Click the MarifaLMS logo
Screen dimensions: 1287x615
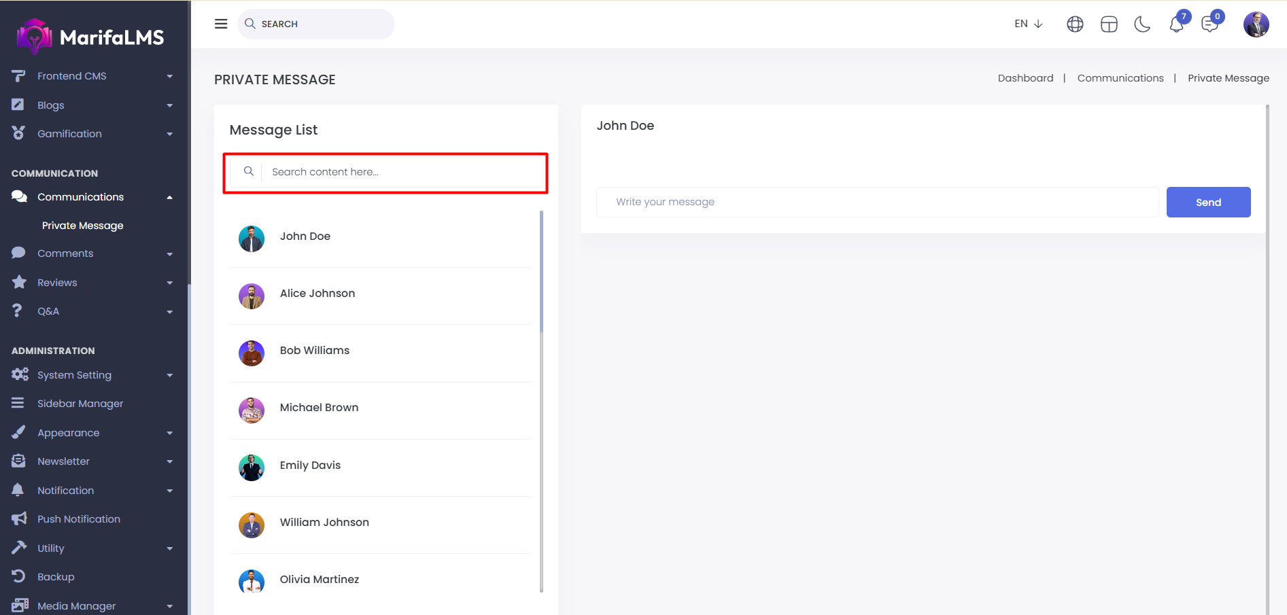coord(90,37)
